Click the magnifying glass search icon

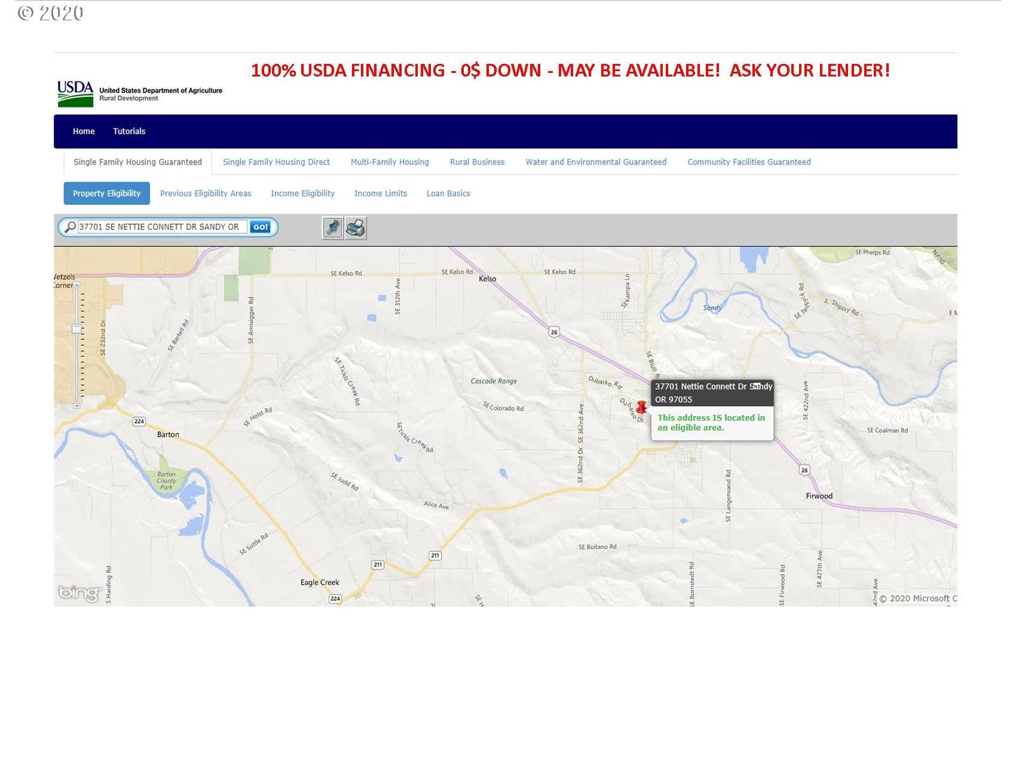click(x=70, y=227)
